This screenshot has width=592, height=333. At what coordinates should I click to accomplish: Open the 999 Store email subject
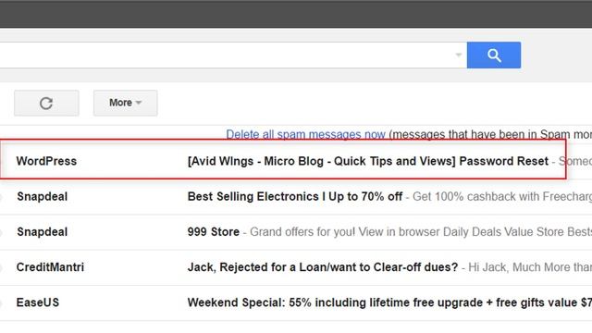[214, 232]
